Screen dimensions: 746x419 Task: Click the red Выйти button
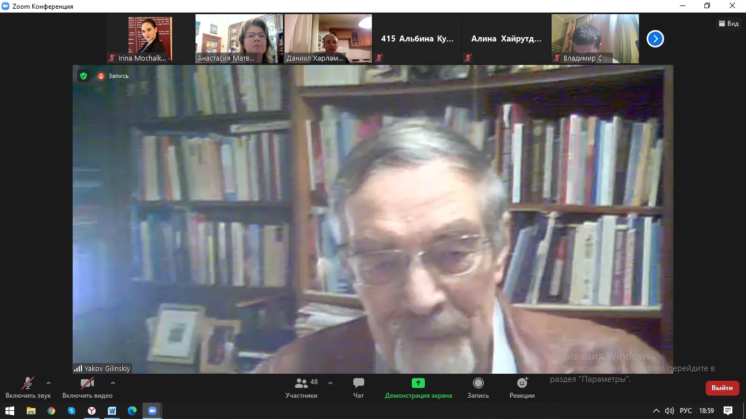[x=723, y=388]
